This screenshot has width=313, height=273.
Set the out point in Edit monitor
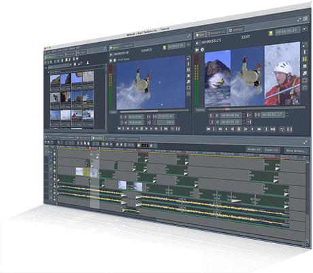click(212, 122)
